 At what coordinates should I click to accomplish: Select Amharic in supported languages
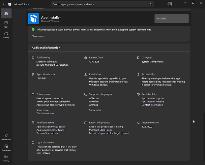click(x=94, y=105)
